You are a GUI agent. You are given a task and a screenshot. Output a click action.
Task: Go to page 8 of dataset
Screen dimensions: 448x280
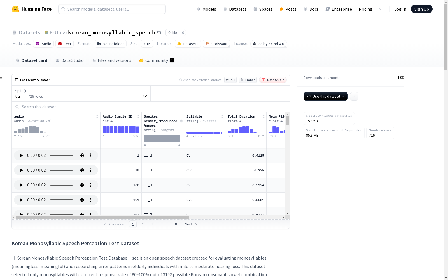(x=176, y=224)
